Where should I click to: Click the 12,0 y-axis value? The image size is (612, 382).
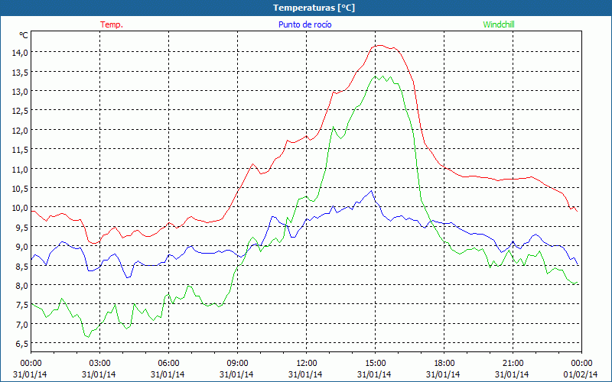coord(20,130)
